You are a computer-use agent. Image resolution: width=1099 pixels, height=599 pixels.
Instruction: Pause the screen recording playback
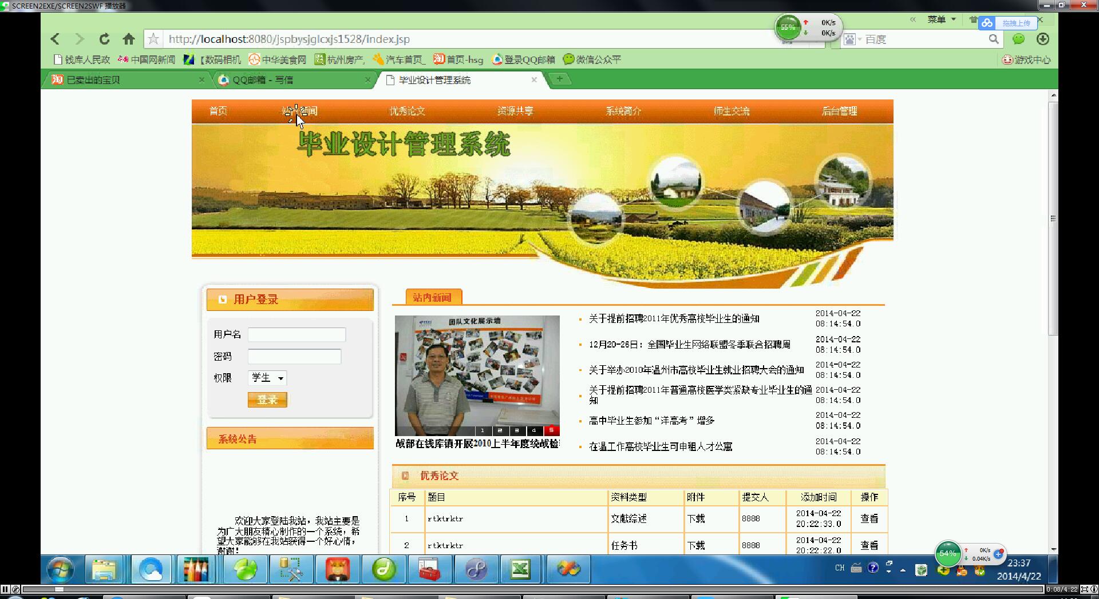coord(5,589)
